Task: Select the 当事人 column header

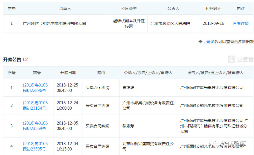Action: [x=65, y=8]
